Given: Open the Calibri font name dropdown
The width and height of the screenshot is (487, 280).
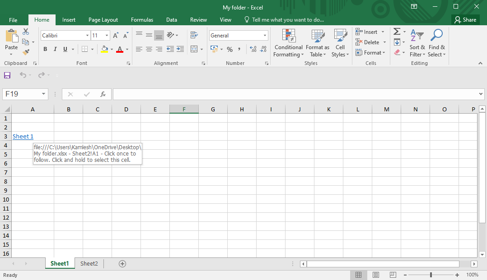Looking at the screenshot, I should [x=87, y=35].
